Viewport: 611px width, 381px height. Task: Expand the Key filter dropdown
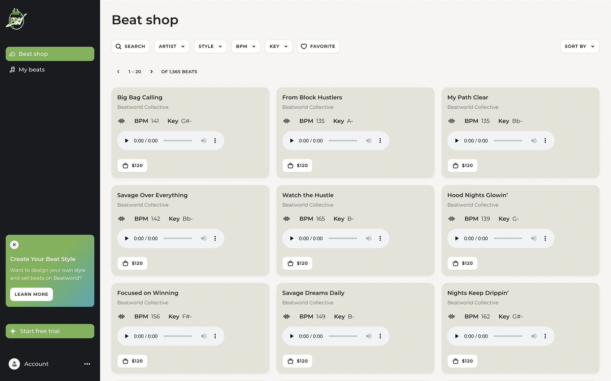278,46
